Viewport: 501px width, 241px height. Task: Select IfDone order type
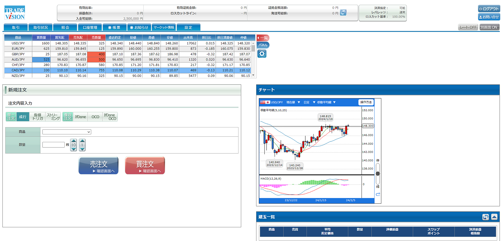click(80, 117)
